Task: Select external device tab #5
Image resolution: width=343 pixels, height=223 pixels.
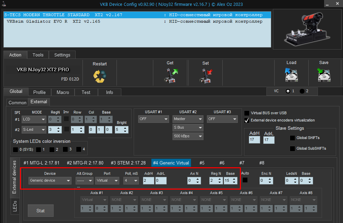Action: pos(202,163)
